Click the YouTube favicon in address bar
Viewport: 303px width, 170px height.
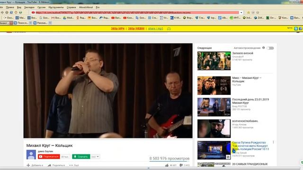[33, 13]
